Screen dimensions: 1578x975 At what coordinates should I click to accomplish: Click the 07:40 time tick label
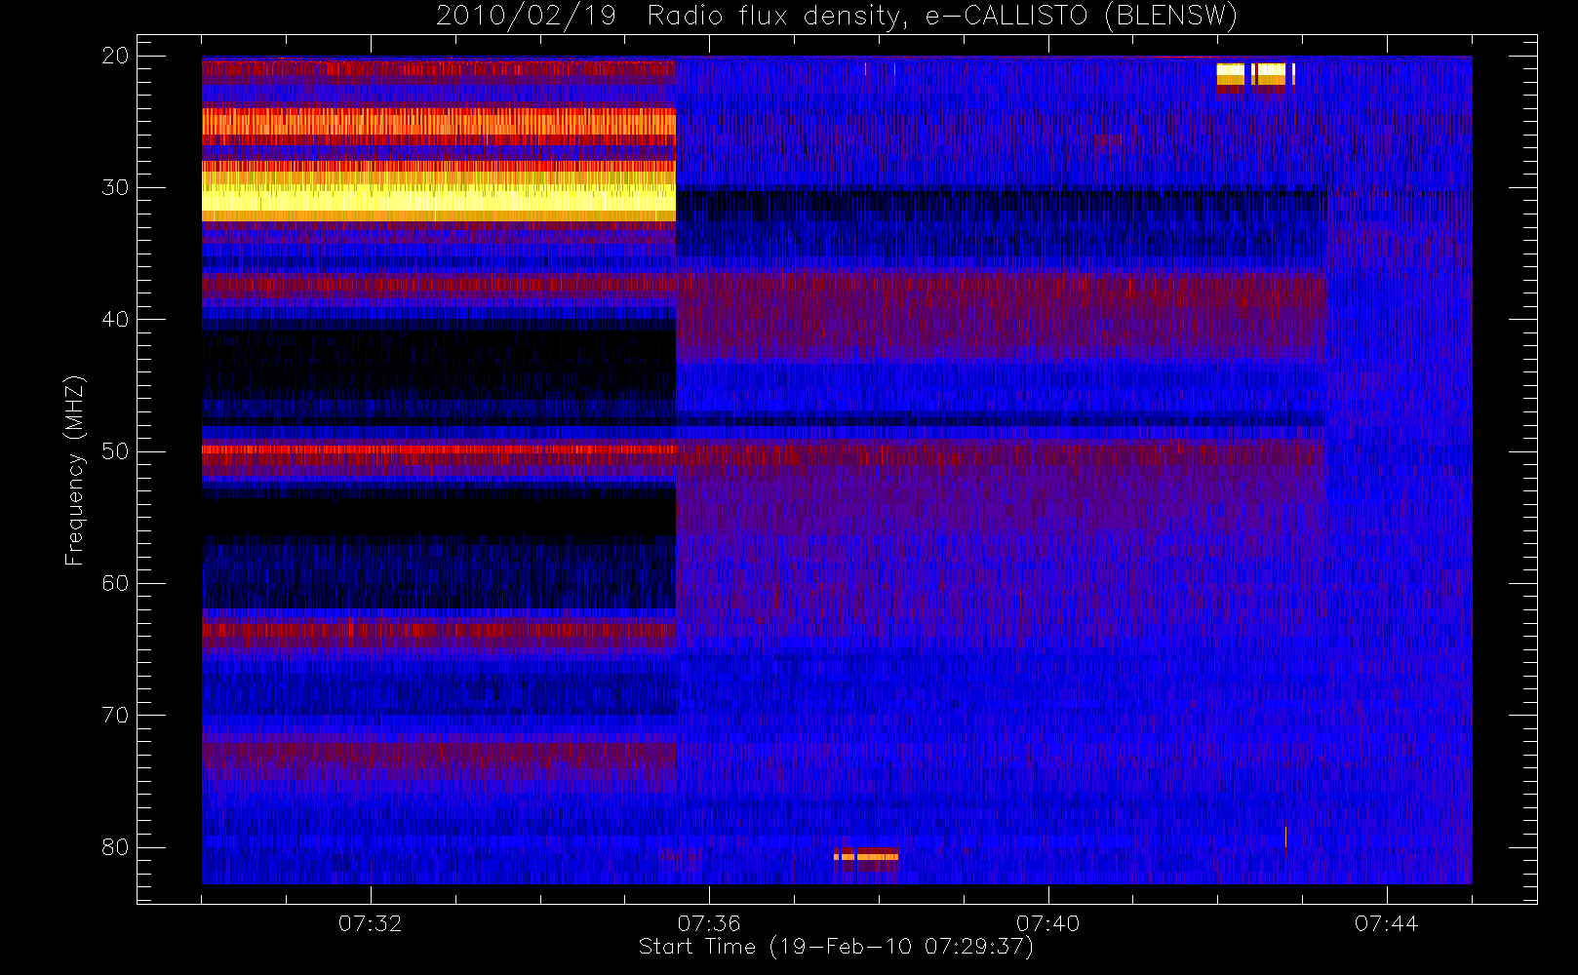pos(1047,923)
